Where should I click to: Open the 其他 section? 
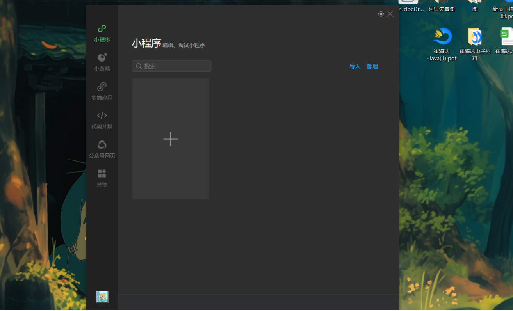pos(102,178)
